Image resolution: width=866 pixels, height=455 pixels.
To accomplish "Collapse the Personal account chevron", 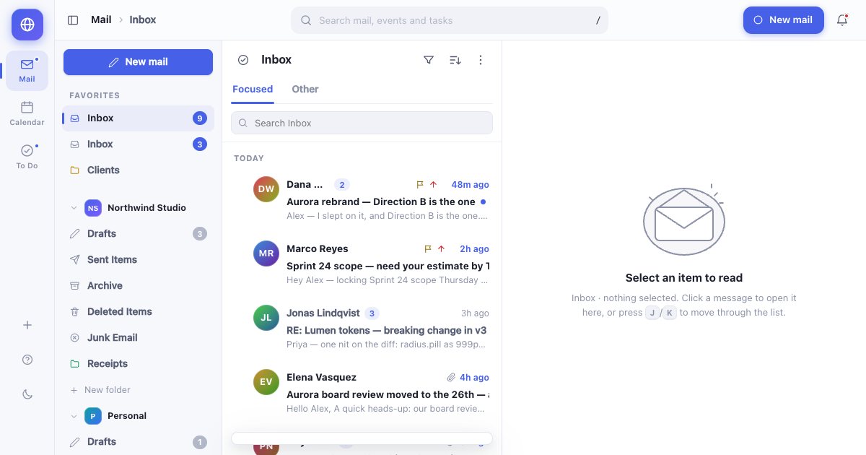I will 74,416.
